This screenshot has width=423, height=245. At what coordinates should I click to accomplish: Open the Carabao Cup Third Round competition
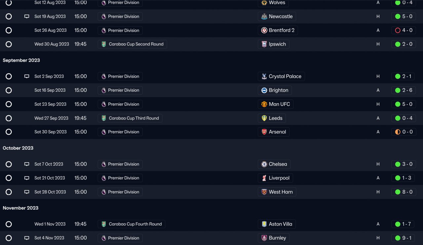click(x=130, y=118)
